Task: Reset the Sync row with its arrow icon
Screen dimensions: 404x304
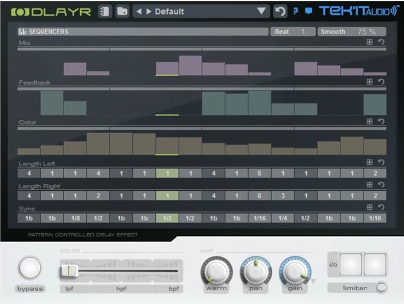Action: coord(382,207)
